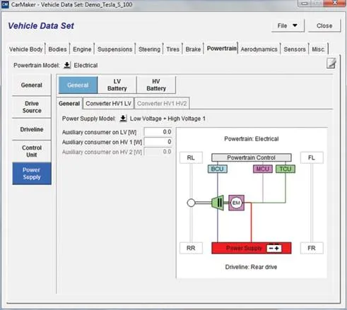Screen dimensions: 347x310
Task: Click the RR wheel box
Action: tap(191, 248)
